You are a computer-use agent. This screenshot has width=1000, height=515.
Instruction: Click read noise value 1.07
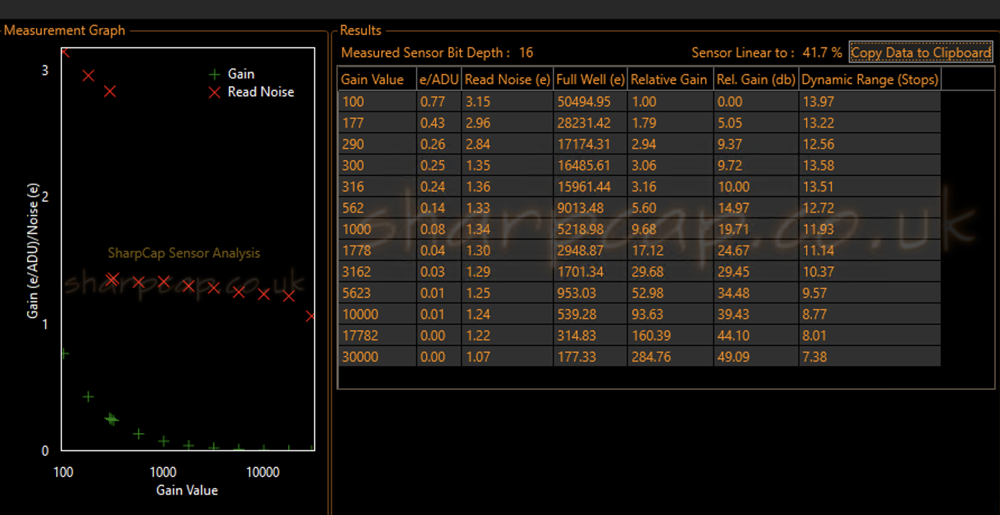click(x=507, y=357)
